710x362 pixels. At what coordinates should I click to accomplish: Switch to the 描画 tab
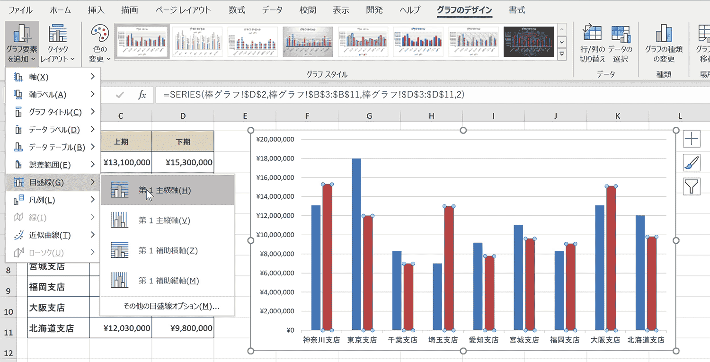(x=130, y=10)
